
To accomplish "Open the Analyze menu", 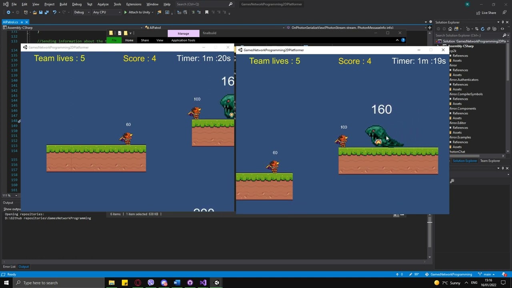I will point(103,4).
